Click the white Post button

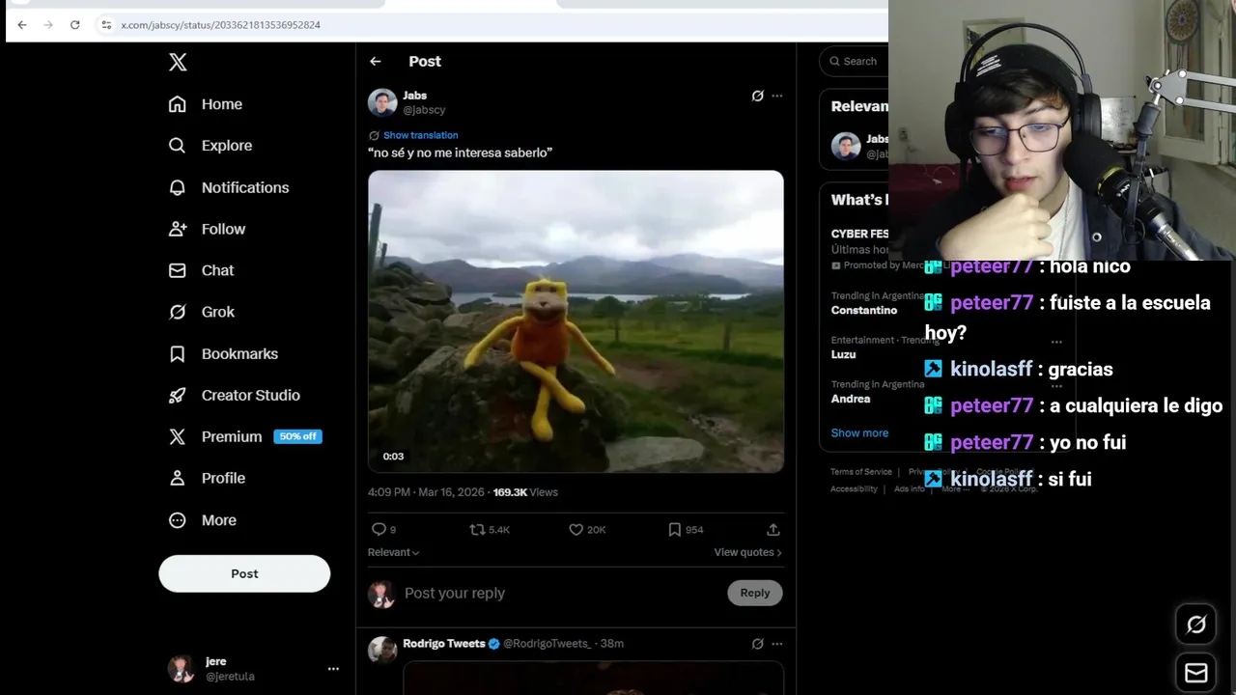click(x=244, y=573)
